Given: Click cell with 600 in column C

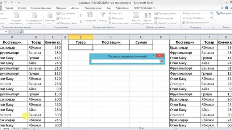Looking at the screenshot, I should point(53,125).
